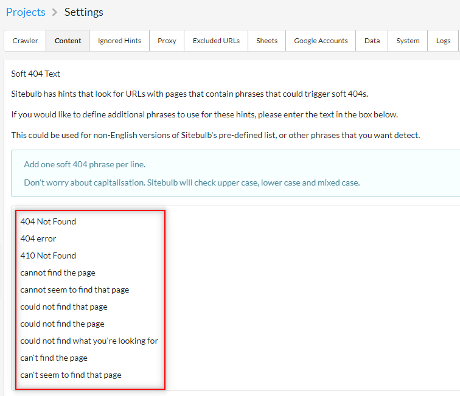
Task: Open the Google Accounts tab
Action: coord(321,41)
